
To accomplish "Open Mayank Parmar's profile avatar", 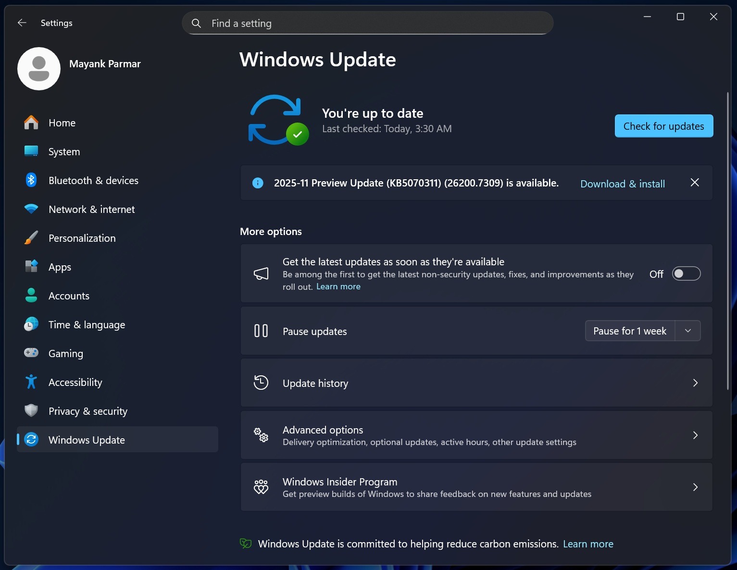I will tap(38, 68).
